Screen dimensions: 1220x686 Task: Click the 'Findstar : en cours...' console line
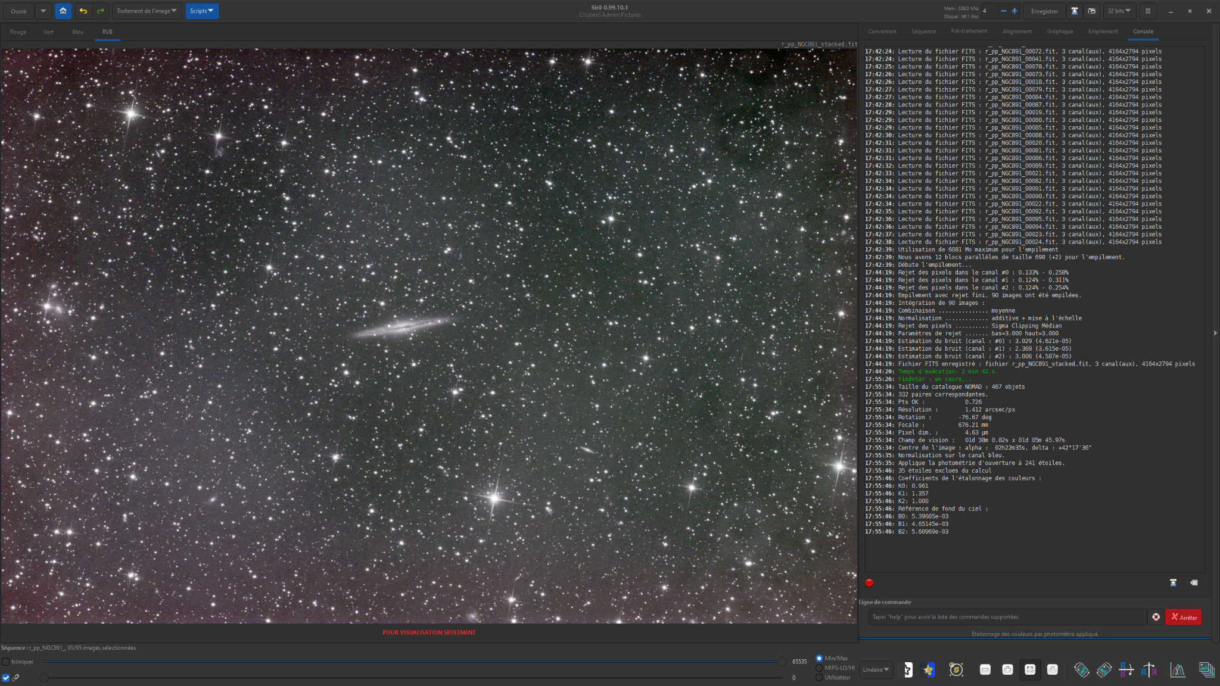[934, 379]
